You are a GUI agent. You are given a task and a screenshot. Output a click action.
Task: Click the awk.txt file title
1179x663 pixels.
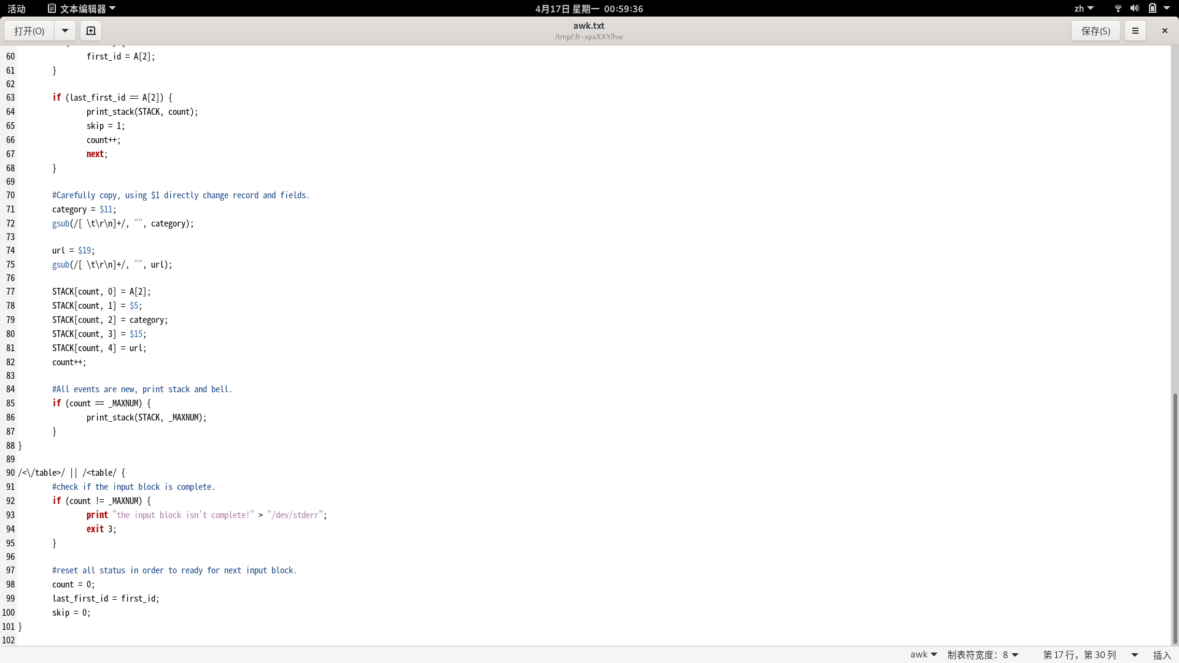point(589,26)
